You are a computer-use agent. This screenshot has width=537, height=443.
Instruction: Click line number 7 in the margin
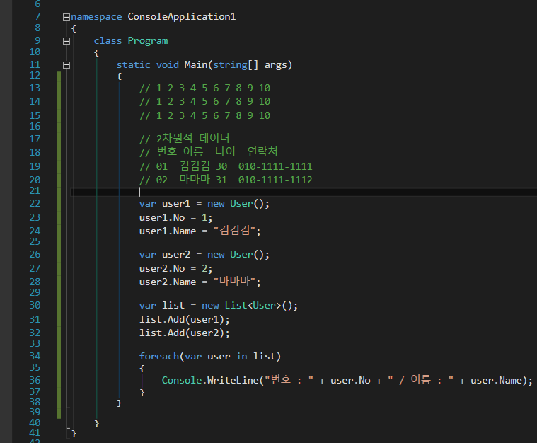tap(37, 16)
